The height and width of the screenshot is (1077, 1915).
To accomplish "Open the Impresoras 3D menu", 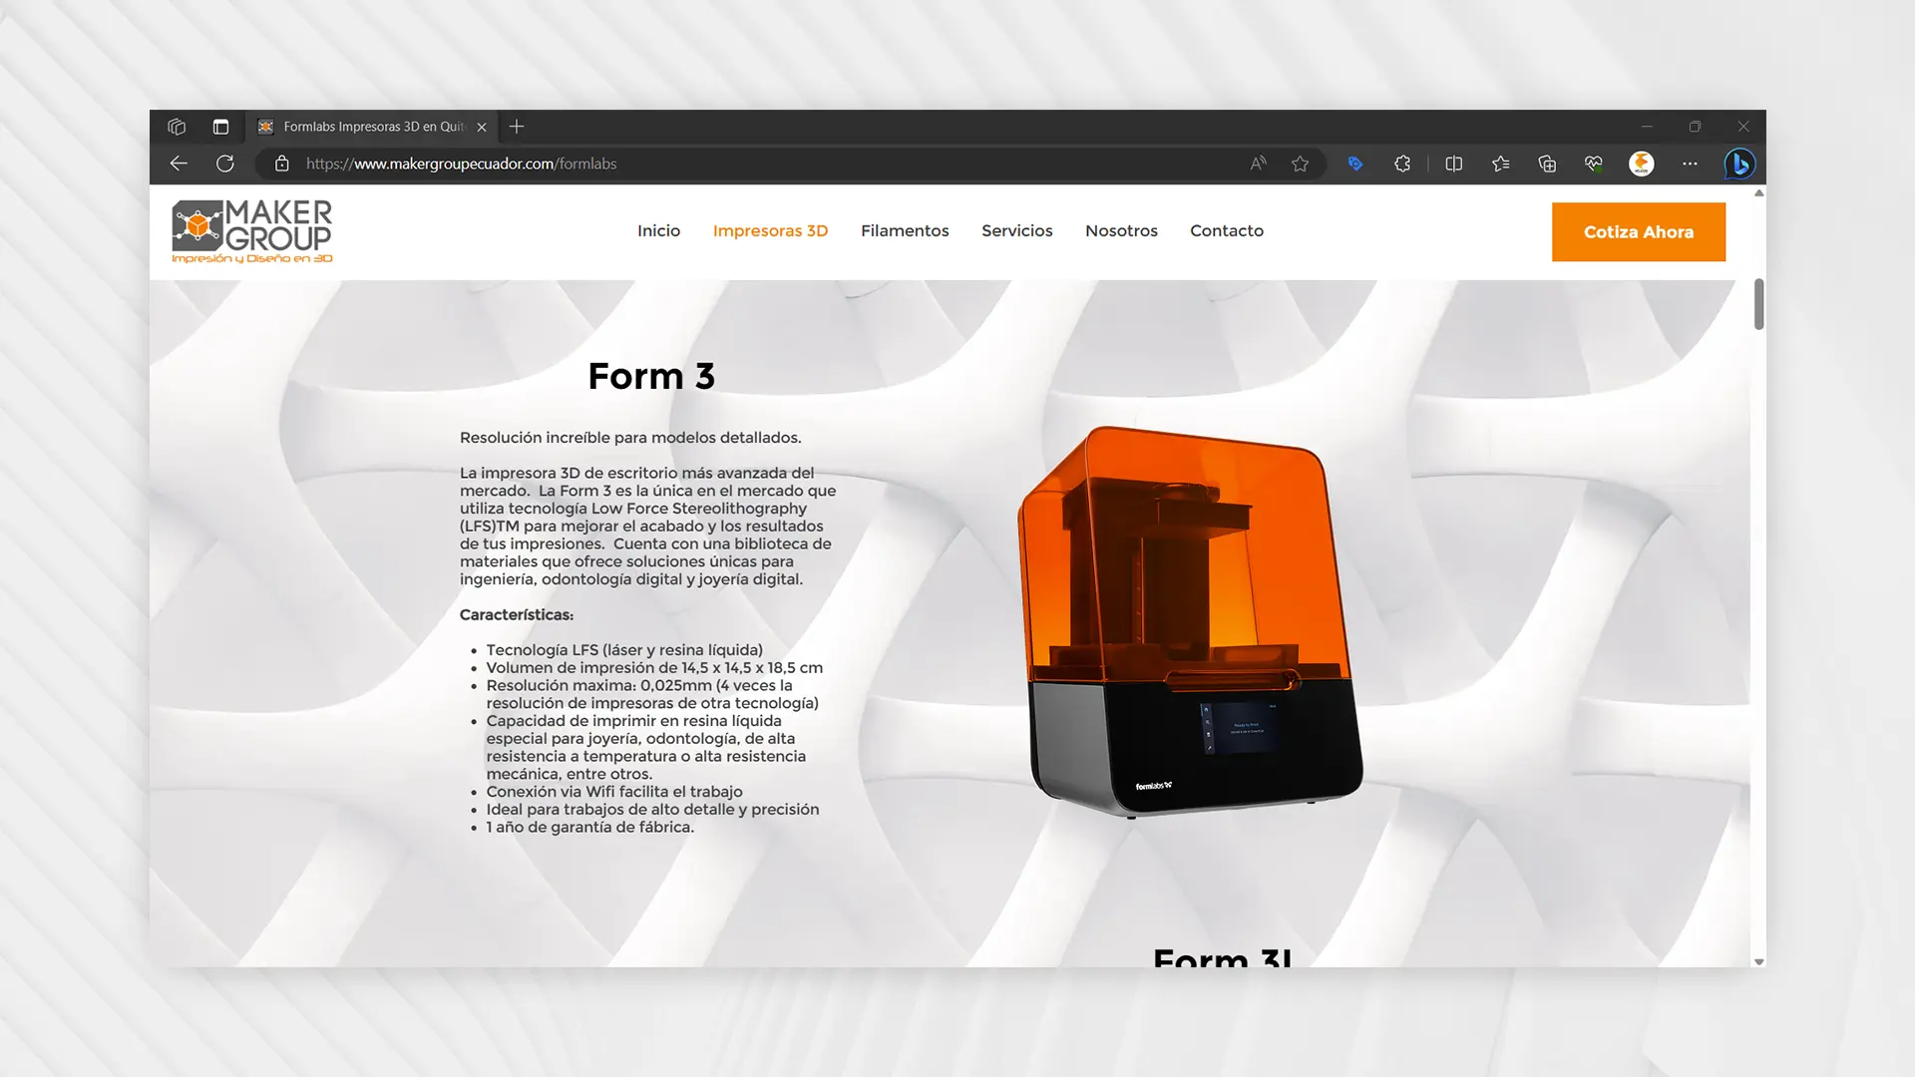I will click(770, 230).
